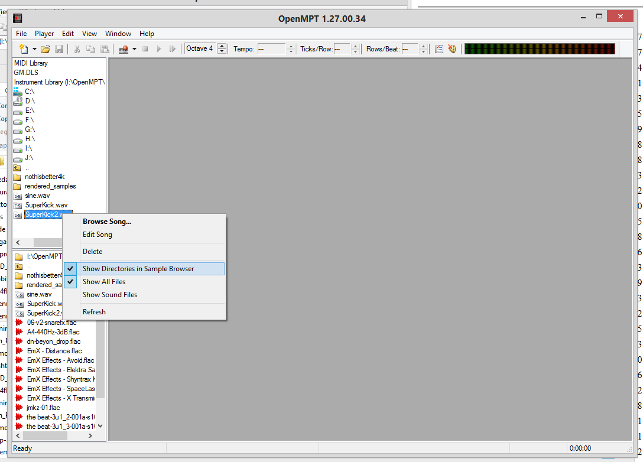Choose Refresh in context menu
This screenshot has height=462, width=643.
coord(144,312)
